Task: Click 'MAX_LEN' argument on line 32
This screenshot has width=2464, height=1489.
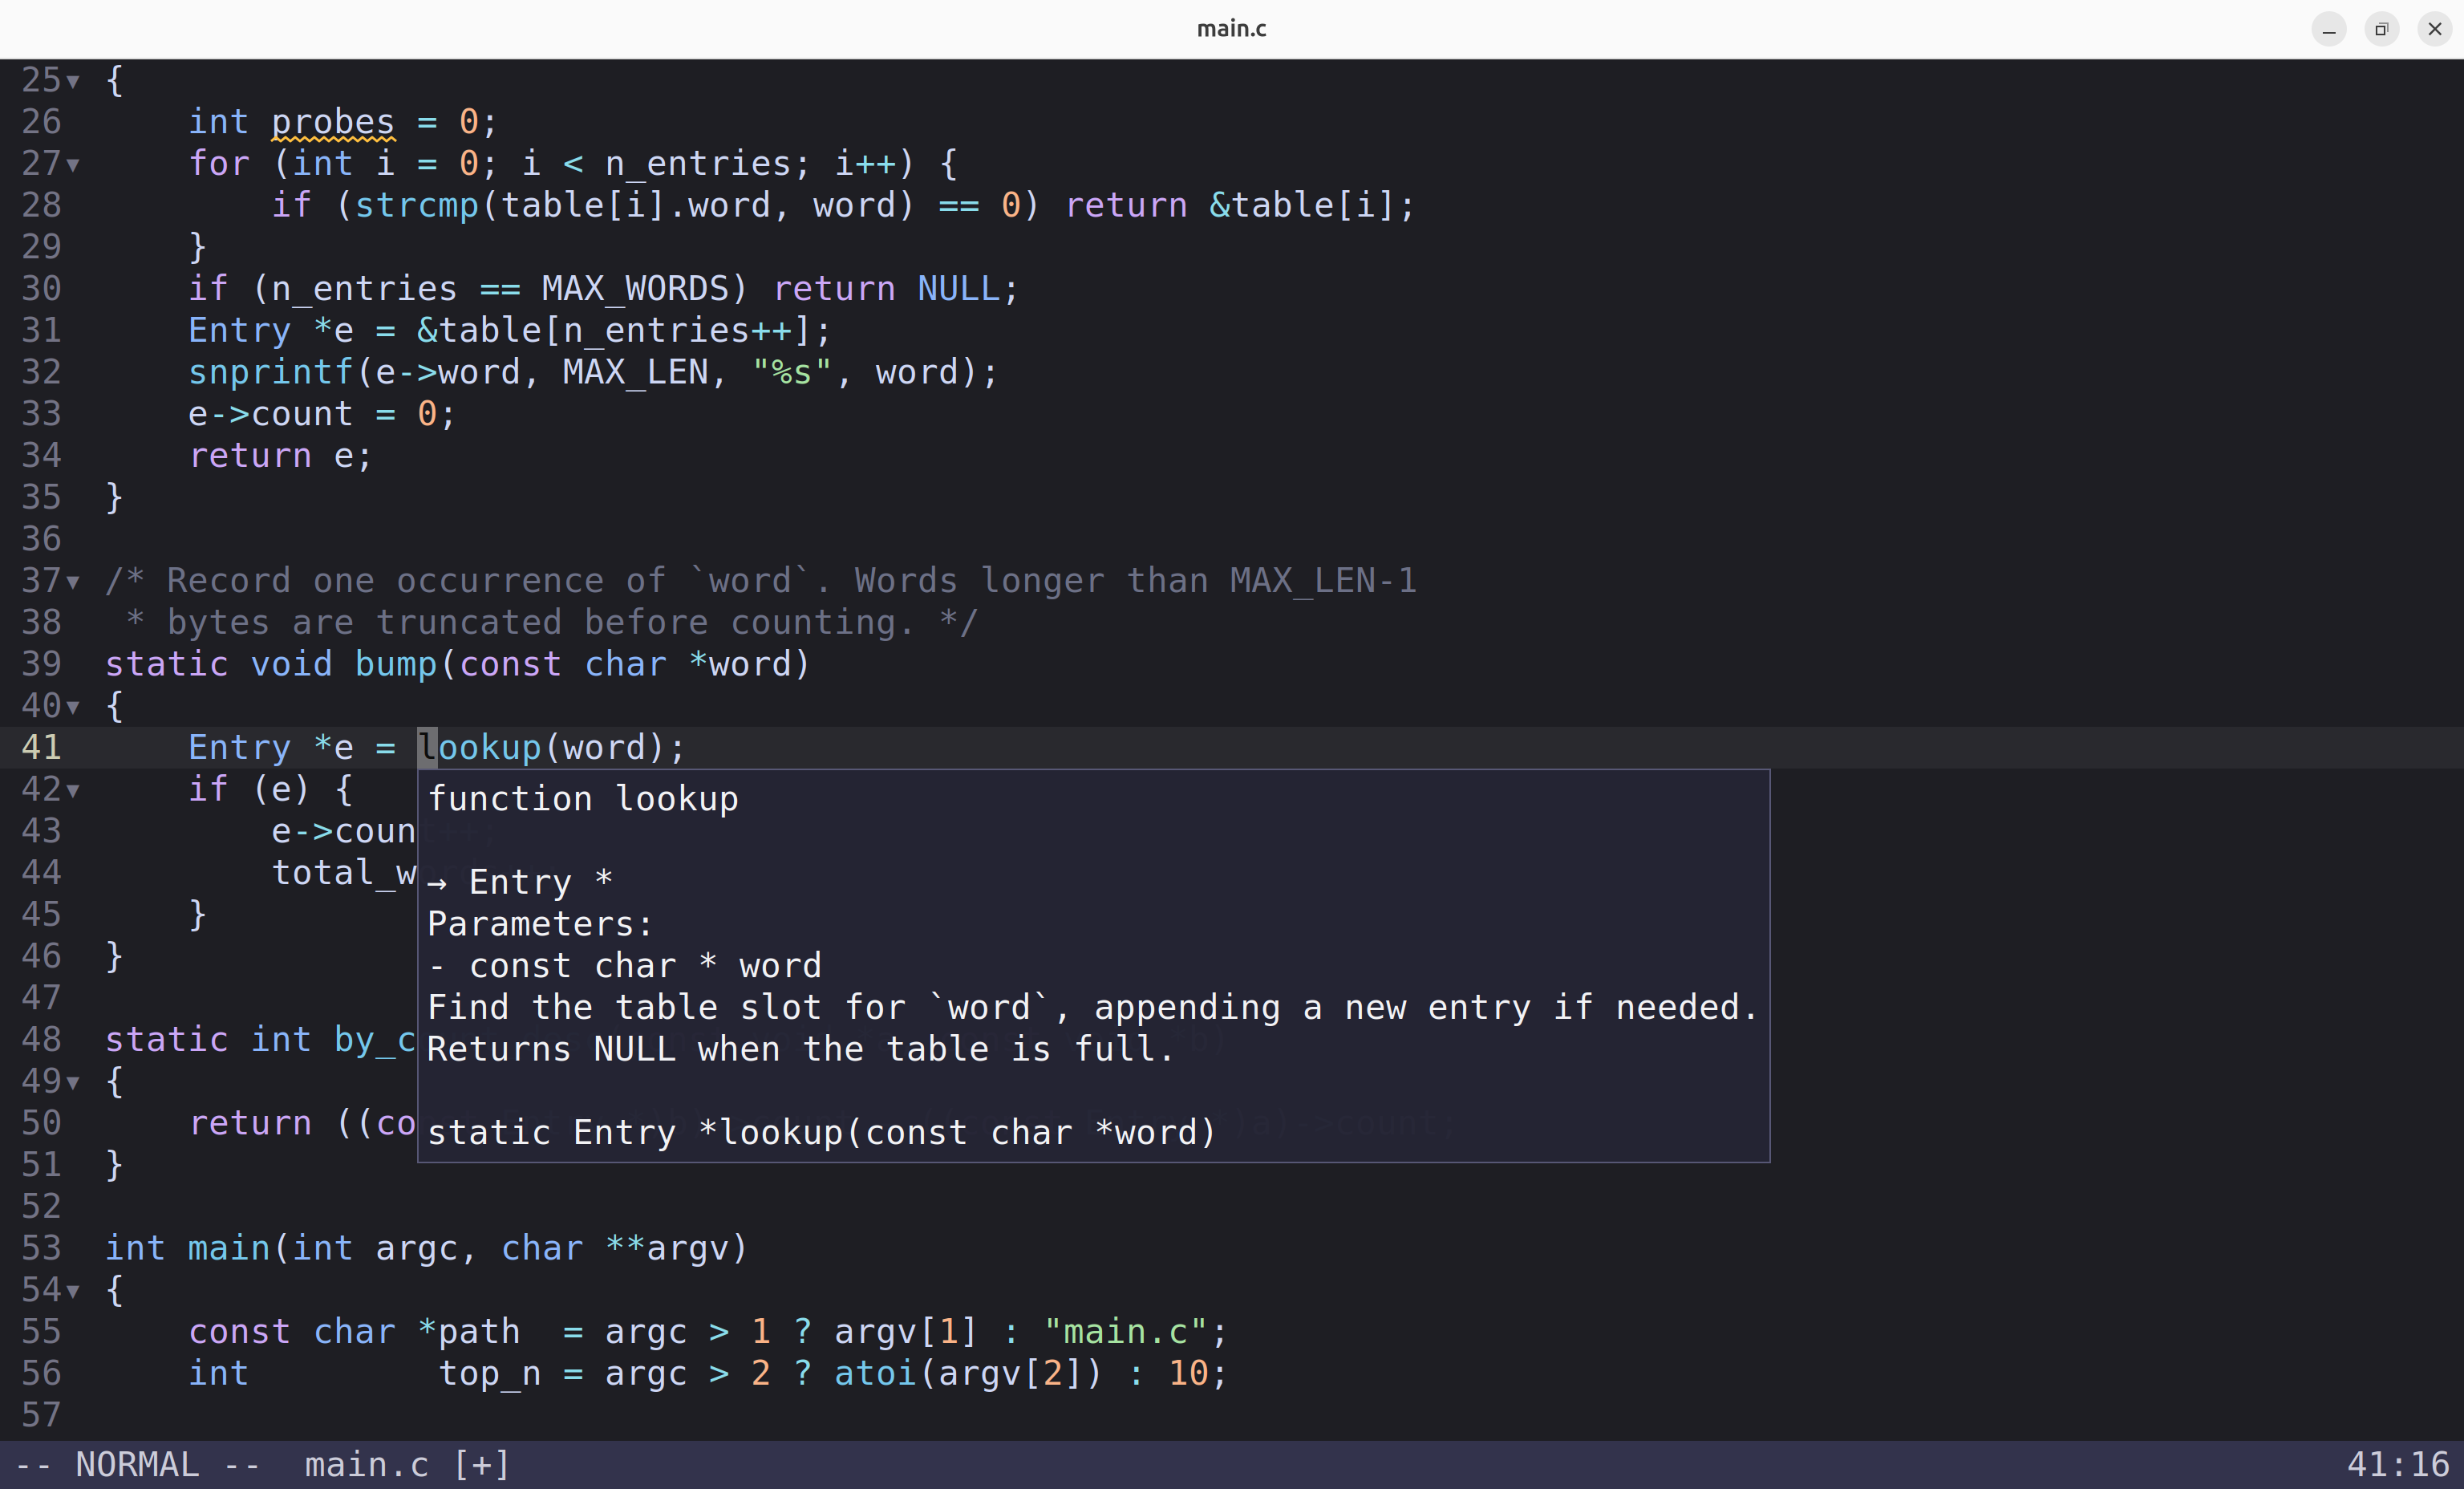Action: coord(636,372)
